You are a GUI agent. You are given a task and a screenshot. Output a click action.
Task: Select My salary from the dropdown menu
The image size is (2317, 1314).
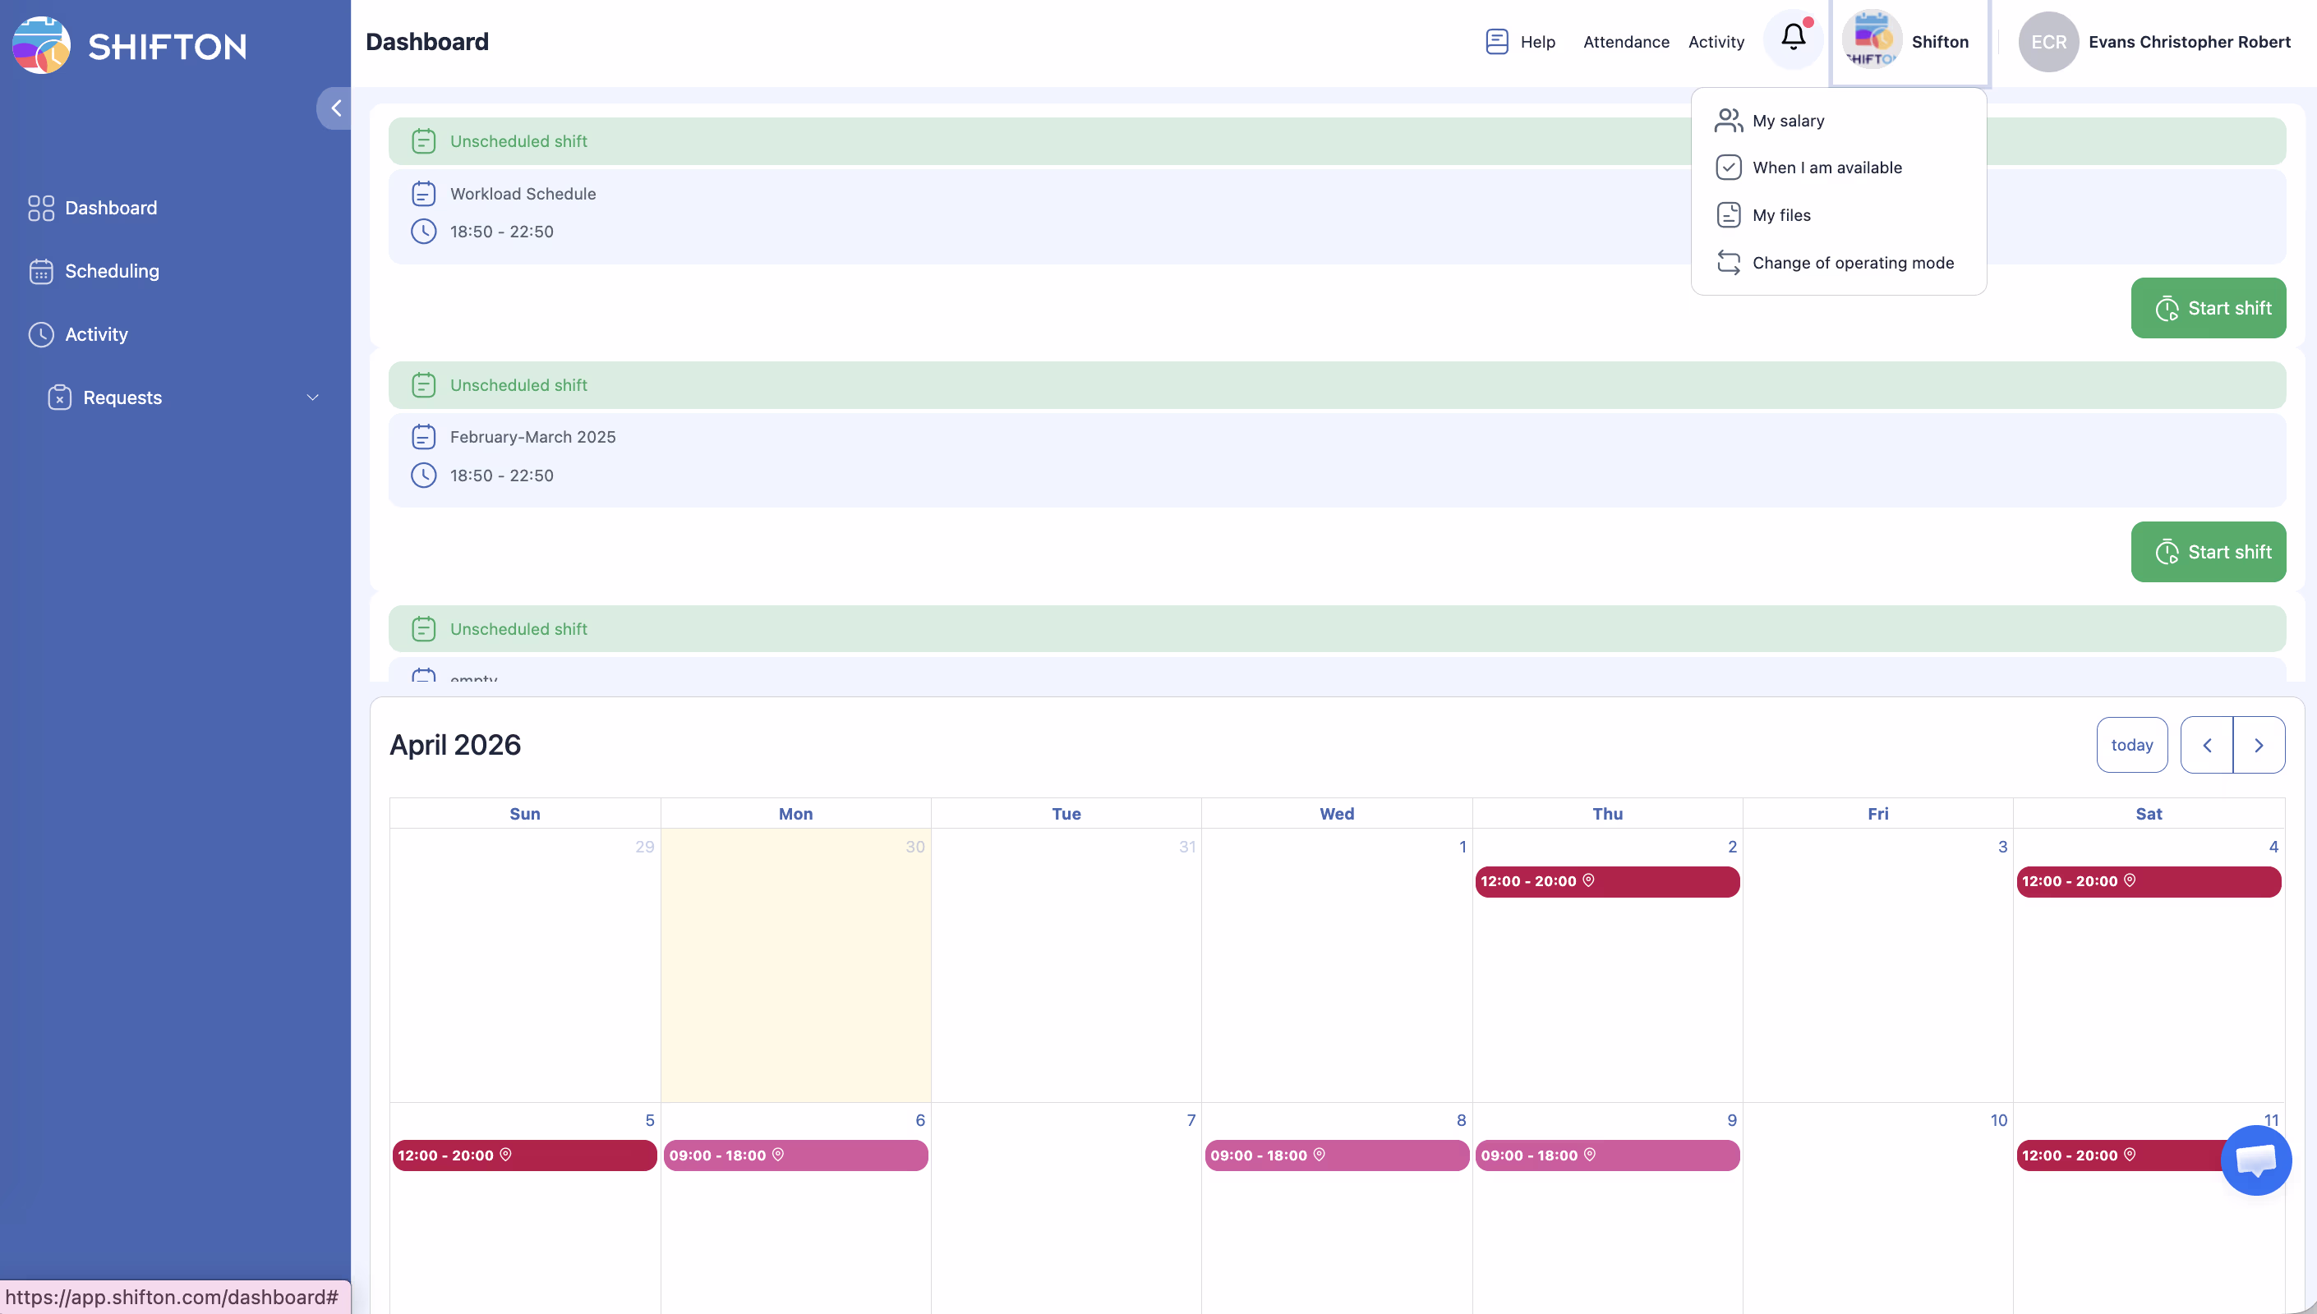[x=1787, y=120]
